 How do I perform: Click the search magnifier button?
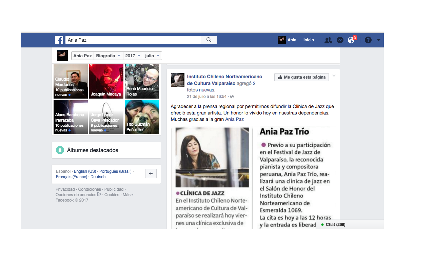pyautogui.click(x=209, y=40)
